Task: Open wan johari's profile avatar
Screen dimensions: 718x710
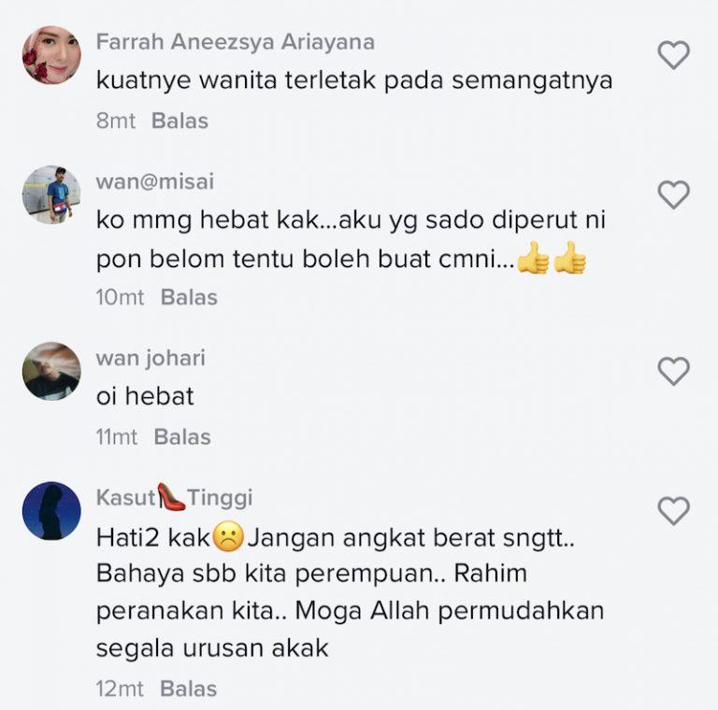Action: click(x=51, y=371)
